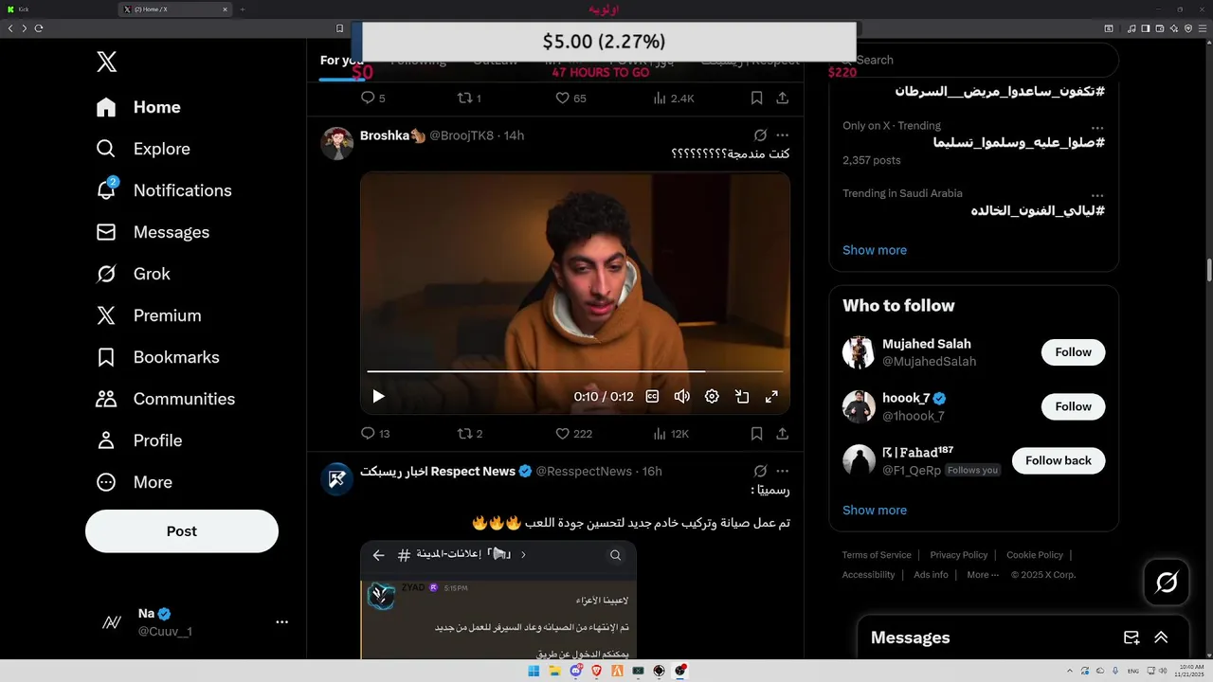Show more trends link

click(875, 250)
